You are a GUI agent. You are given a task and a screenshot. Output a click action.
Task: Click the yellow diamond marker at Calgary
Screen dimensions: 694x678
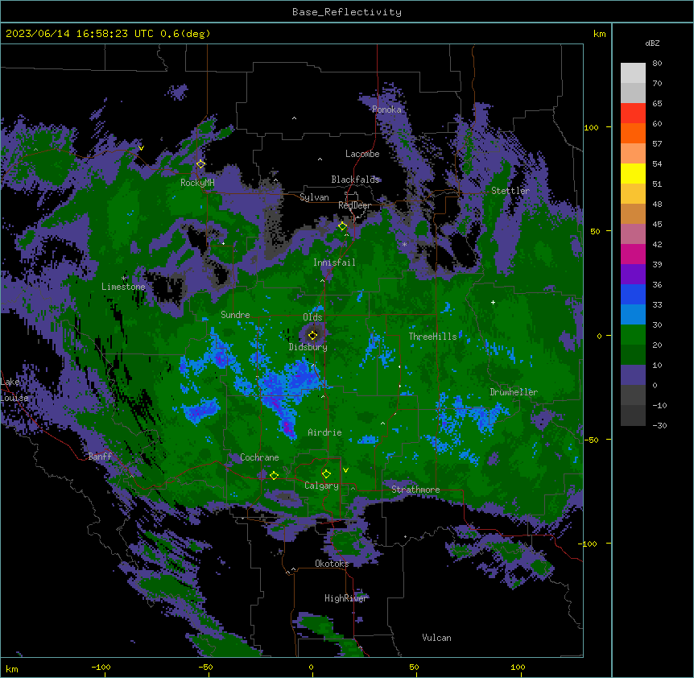(x=326, y=474)
